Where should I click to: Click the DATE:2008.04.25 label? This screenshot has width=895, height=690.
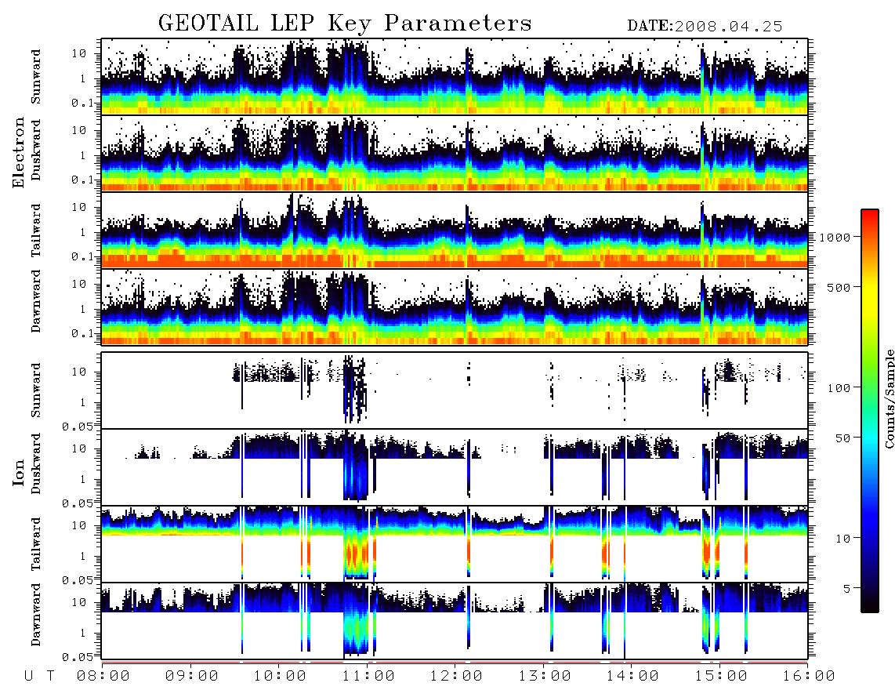(705, 27)
